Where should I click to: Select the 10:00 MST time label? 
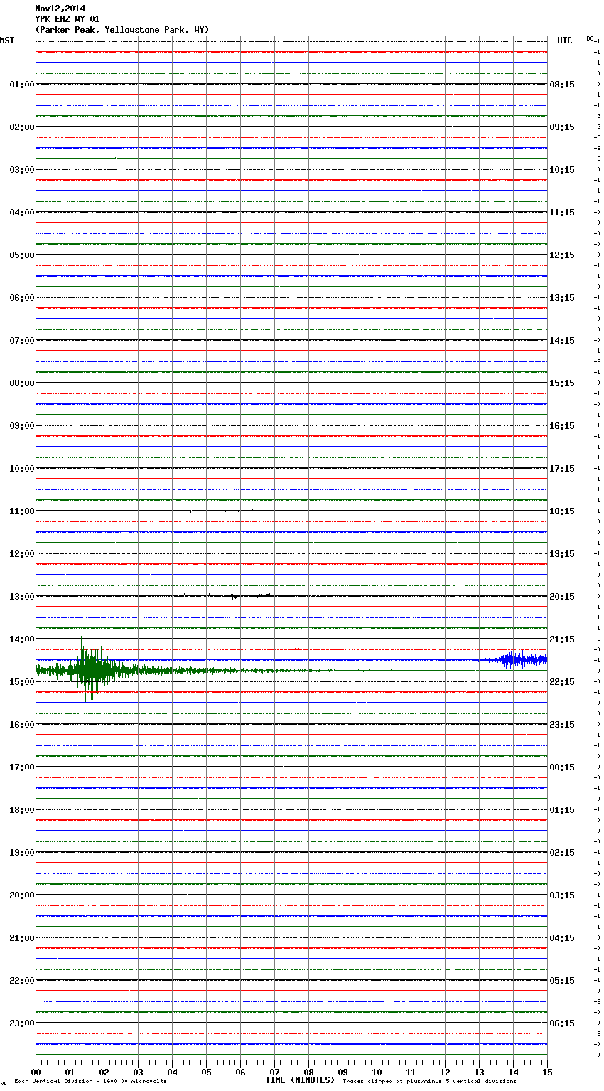click(21, 469)
